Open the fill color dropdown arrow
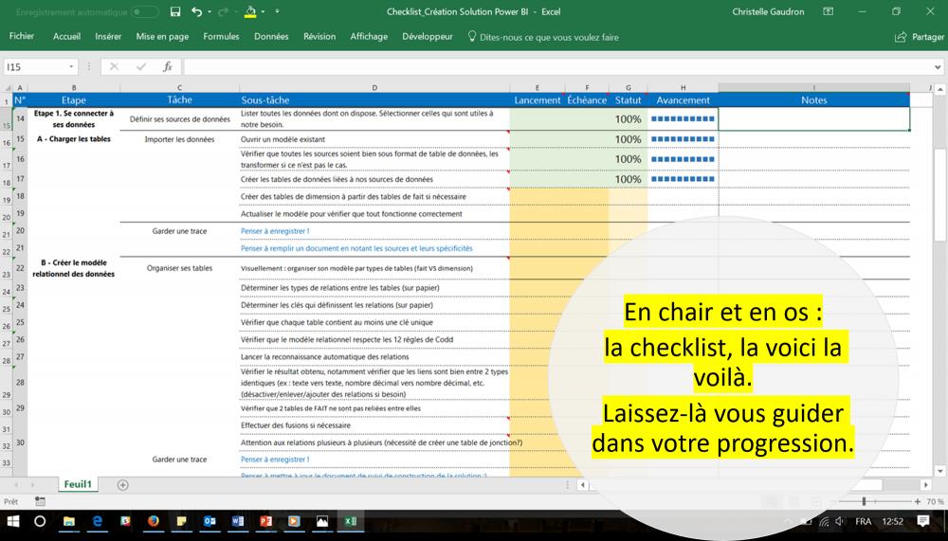Viewport: 948px width, 541px height. click(263, 11)
